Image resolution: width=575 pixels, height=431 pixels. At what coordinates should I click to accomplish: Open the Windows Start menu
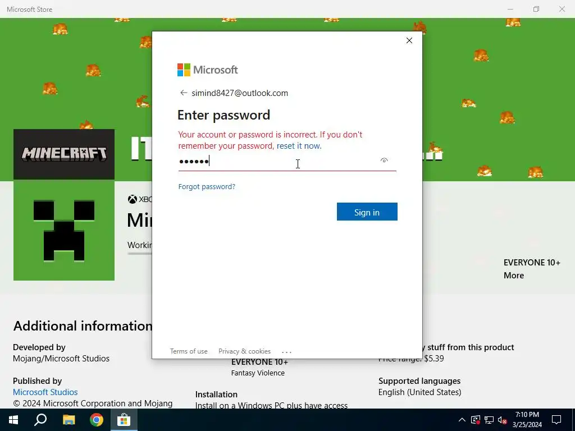13,420
